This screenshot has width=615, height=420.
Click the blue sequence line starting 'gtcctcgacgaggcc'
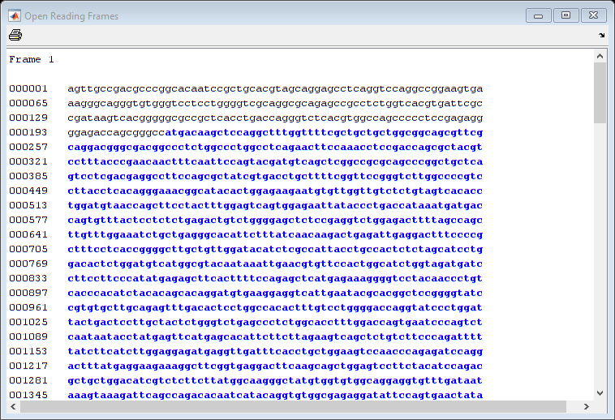tap(275, 176)
